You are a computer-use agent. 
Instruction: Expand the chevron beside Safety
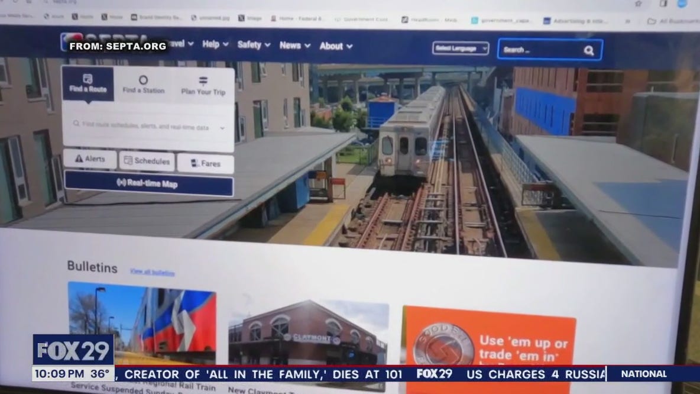[x=267, y=45]
